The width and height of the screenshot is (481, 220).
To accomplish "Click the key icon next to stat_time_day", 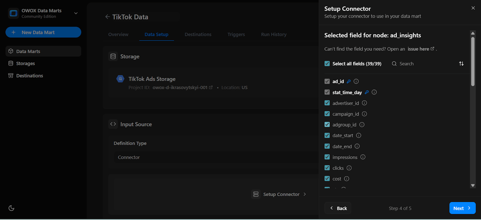I will pyautogui.click(x=367, y=92).
